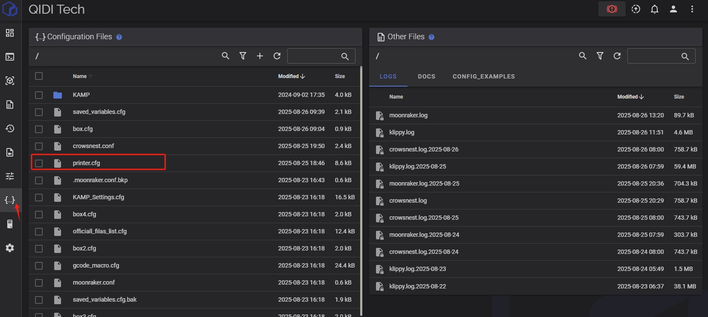Image resolution: width=708 pixels, height=317 pixels.
Task: Switch to the CONFIG_EXAMPLES tab
Action: 484,76
